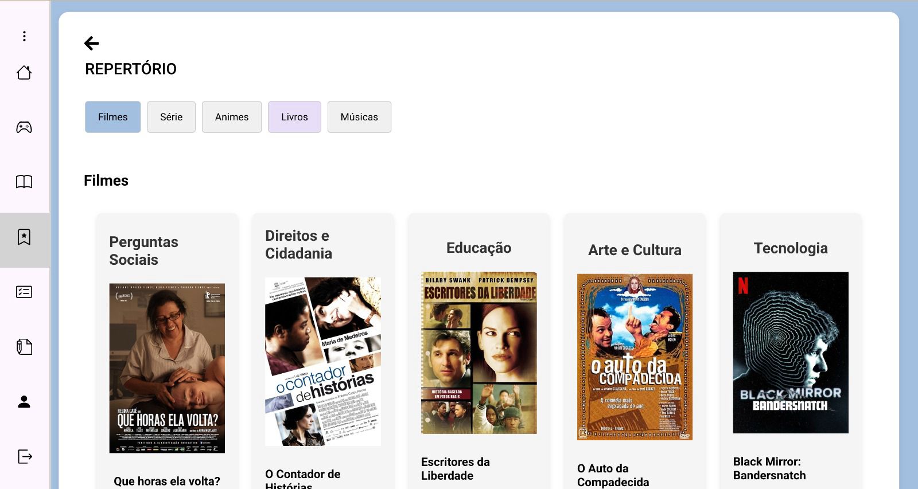The height and width of the screenshot is (489, 918).
Task: Switch to the Animes tab
Action: [232, 117]
